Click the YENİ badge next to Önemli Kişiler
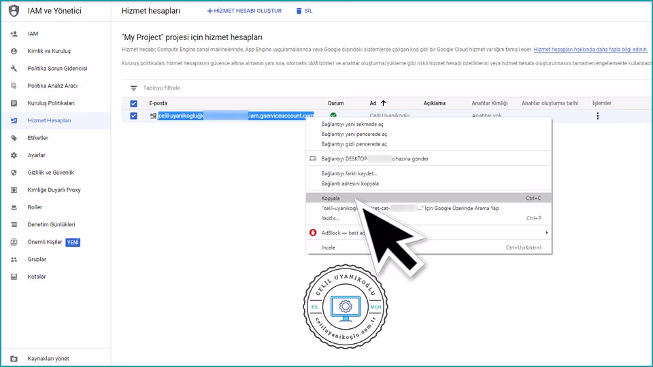This screenshot has width=653, height=367. pyautogui.click(x=73, y=242)
